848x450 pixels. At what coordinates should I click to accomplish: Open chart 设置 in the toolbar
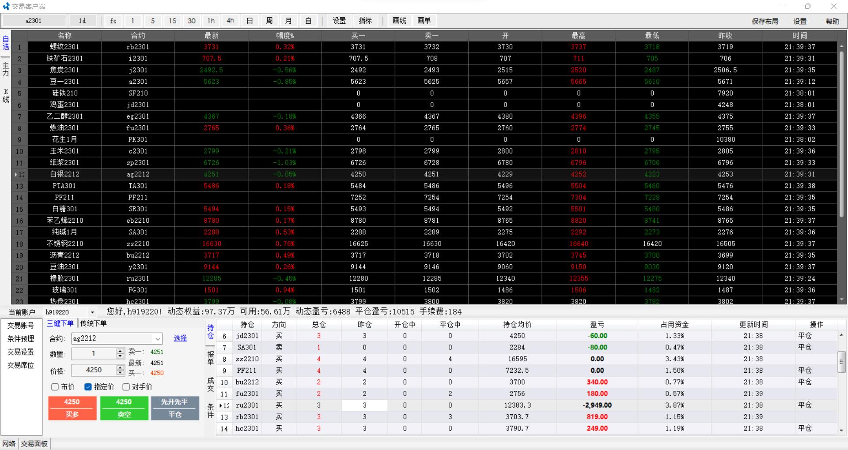pyautogui.click(x=339, y=21)
